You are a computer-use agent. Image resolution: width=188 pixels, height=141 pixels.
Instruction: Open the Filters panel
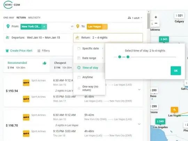[x=44, y=51]
